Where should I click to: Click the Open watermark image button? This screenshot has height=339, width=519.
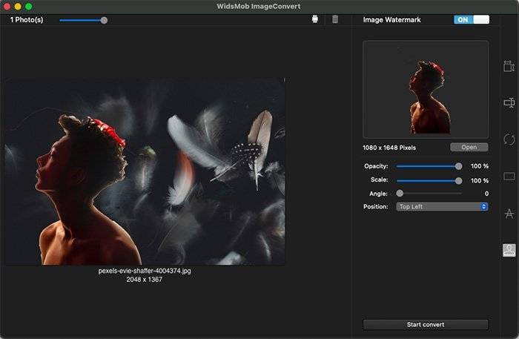469,147
